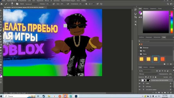Select the Eraser tool

[1, 42]
